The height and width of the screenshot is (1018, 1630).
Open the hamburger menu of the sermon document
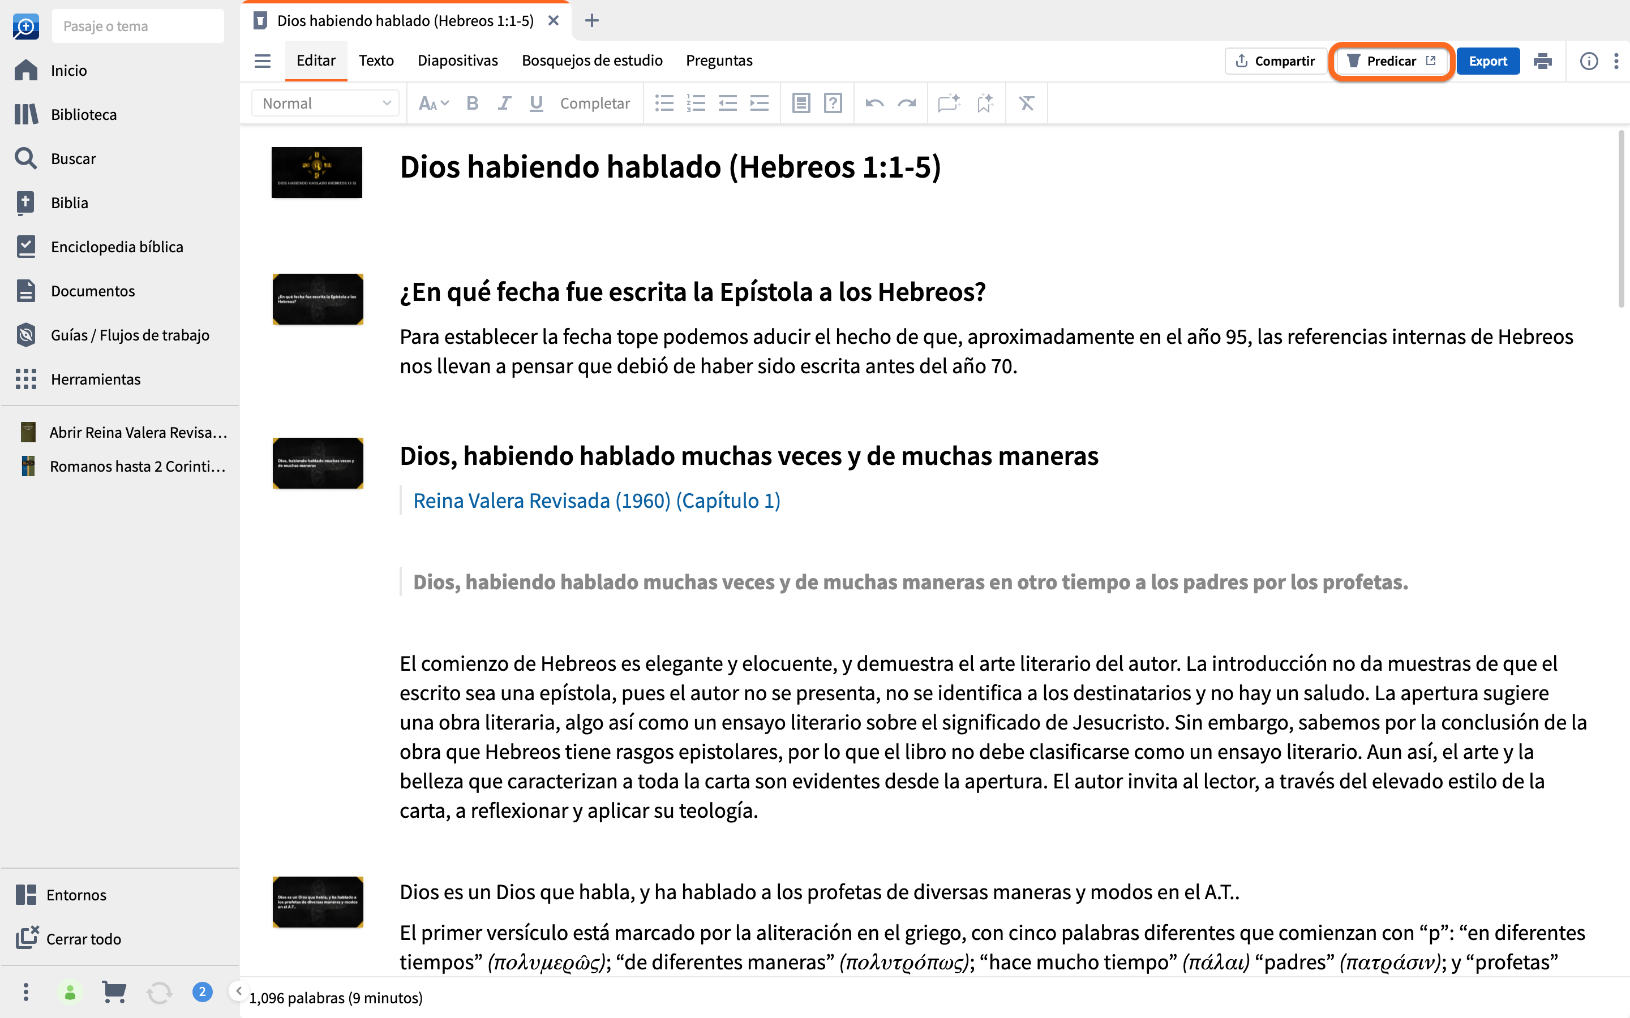[262, 61]
